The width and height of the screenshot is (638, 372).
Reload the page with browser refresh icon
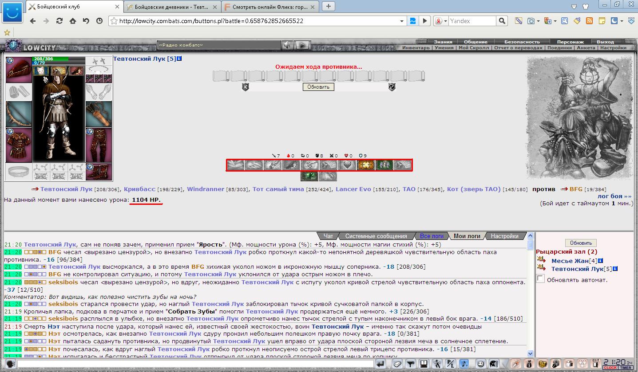(59, 21)
